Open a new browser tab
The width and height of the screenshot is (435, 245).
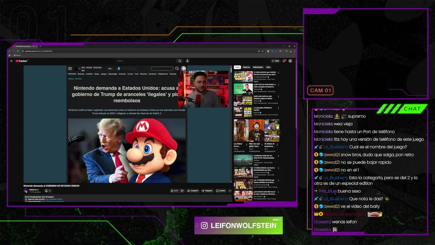[x=40, y=46]
